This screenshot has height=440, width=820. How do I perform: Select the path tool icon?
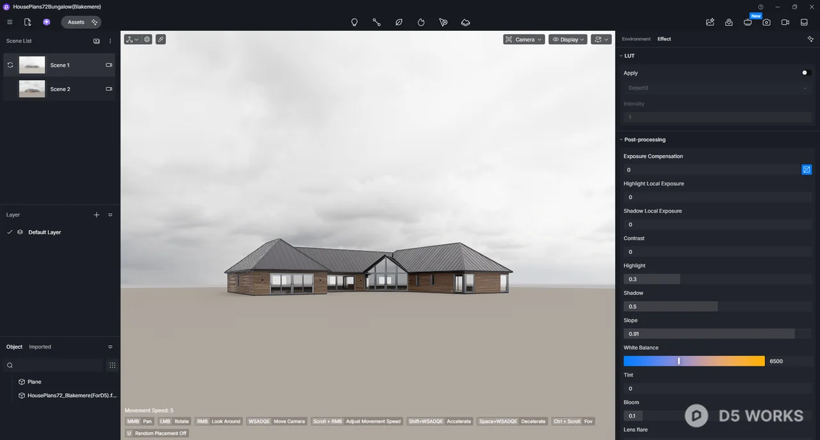click(x=377, y=22)
